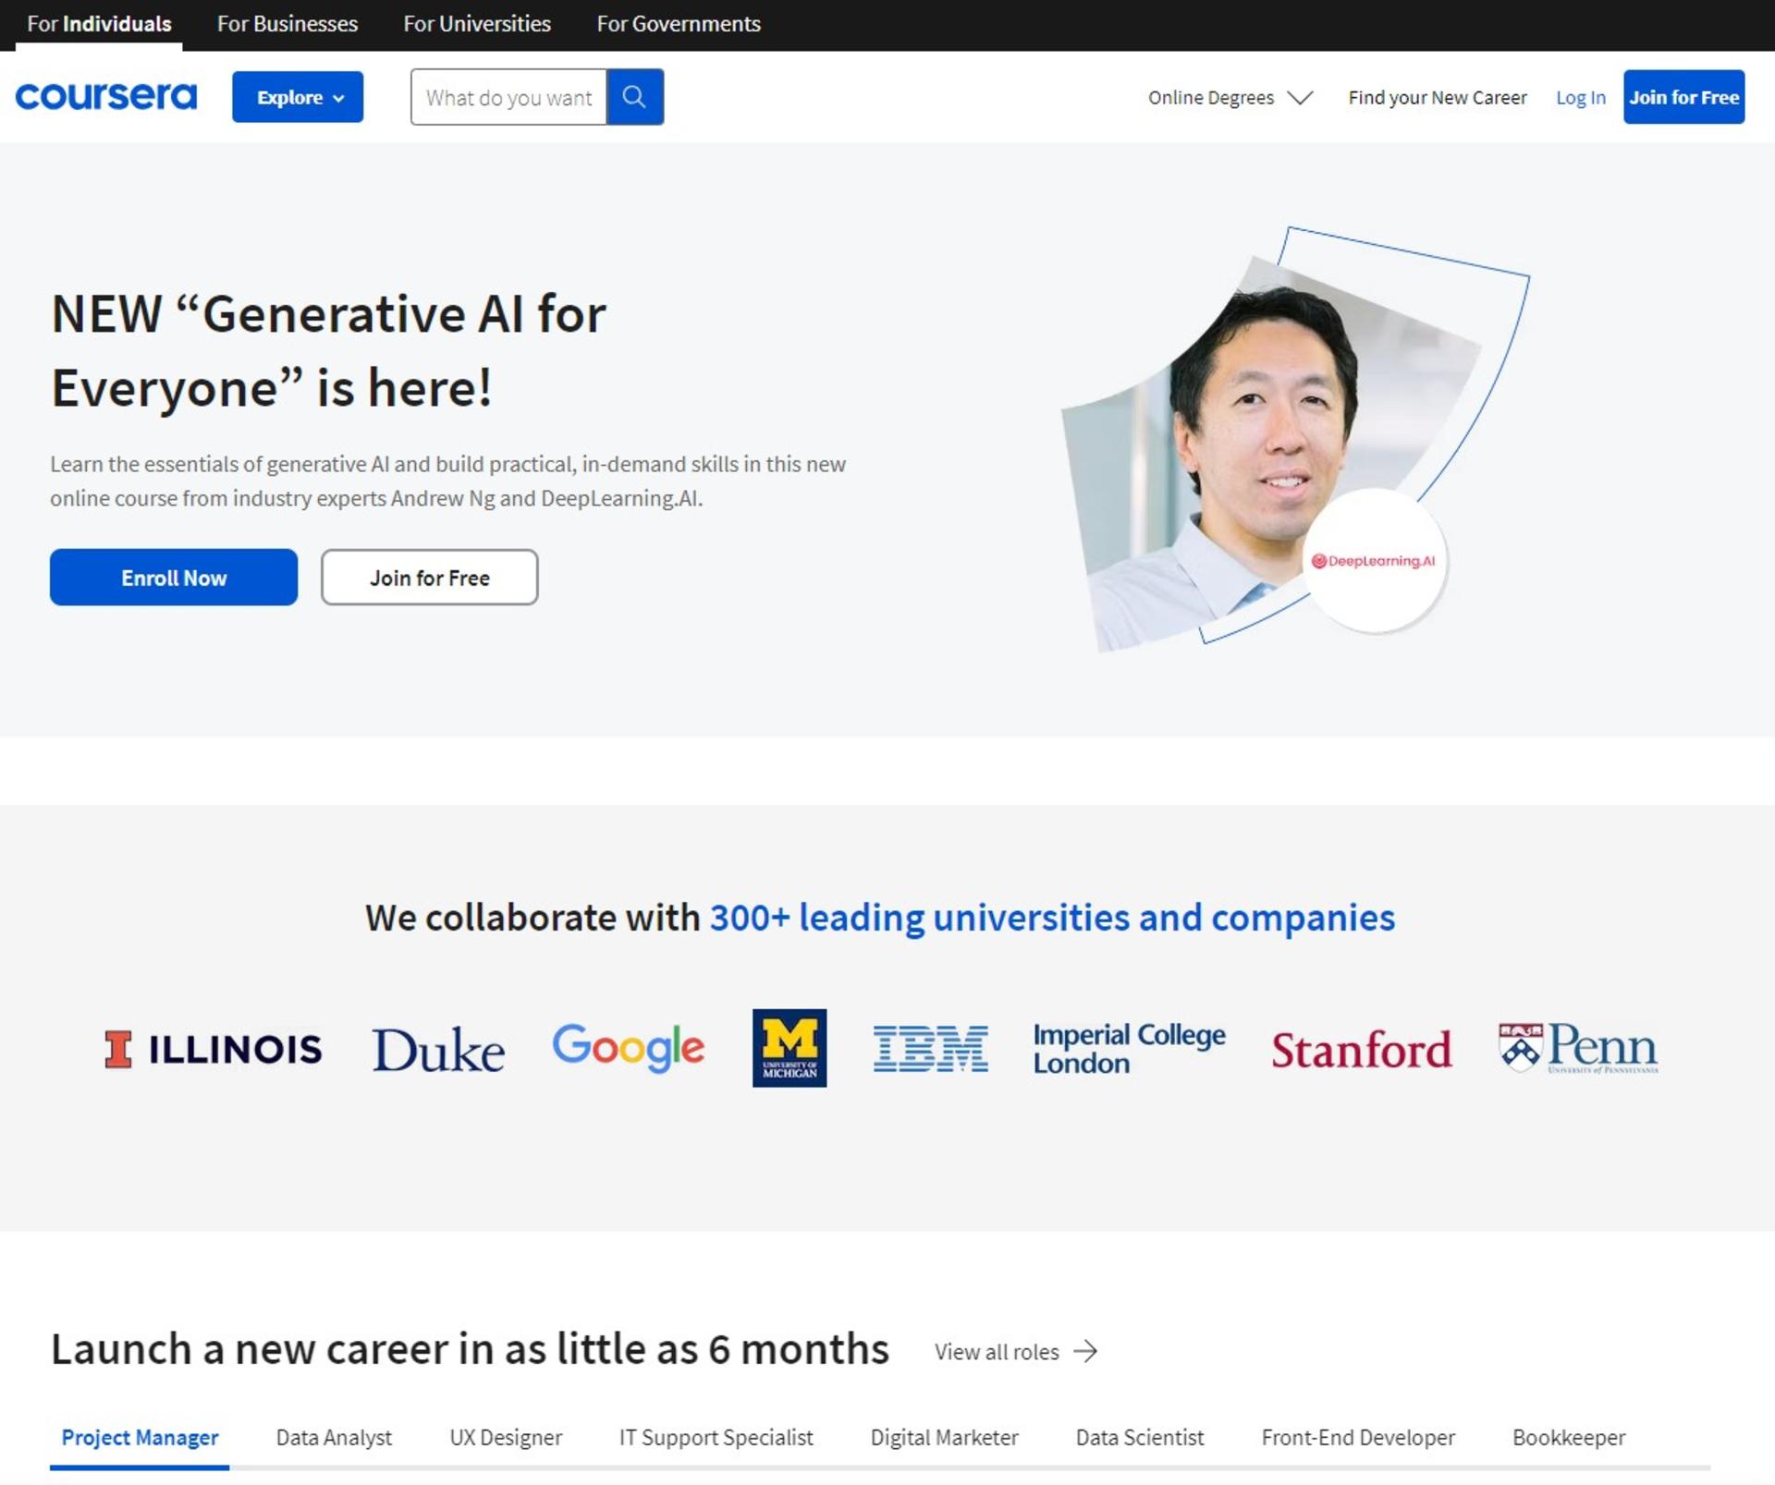Switch to For Universities tab

477,24
